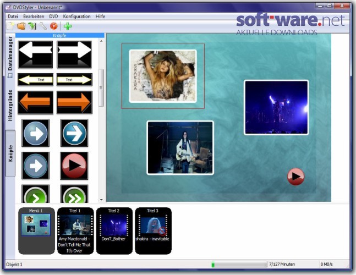Choose the orange right arrow button

74,102
